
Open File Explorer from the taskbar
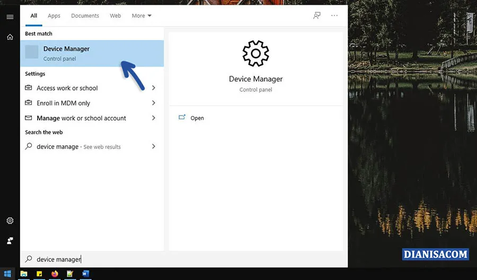(24, 274)
